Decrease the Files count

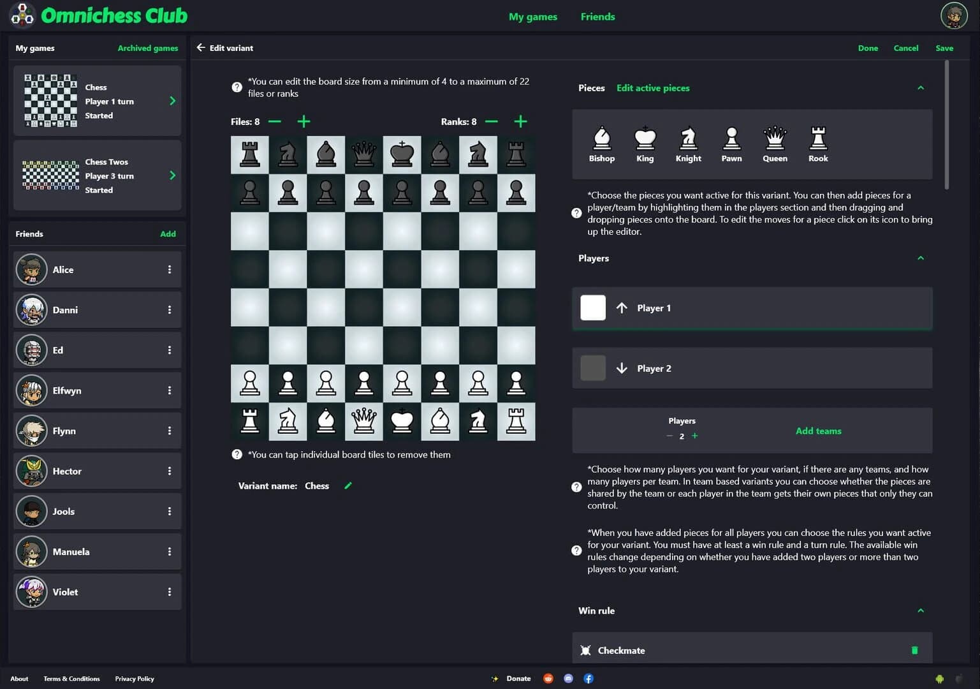[275, 121]
